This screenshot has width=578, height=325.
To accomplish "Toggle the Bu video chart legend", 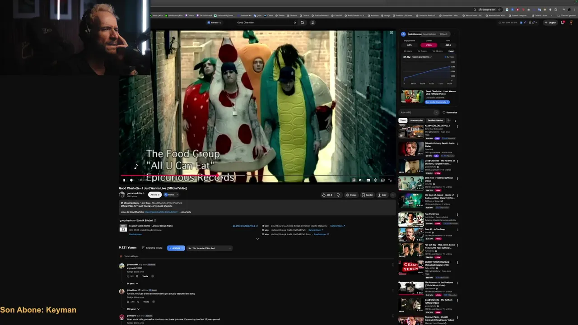I will (450, 57).
